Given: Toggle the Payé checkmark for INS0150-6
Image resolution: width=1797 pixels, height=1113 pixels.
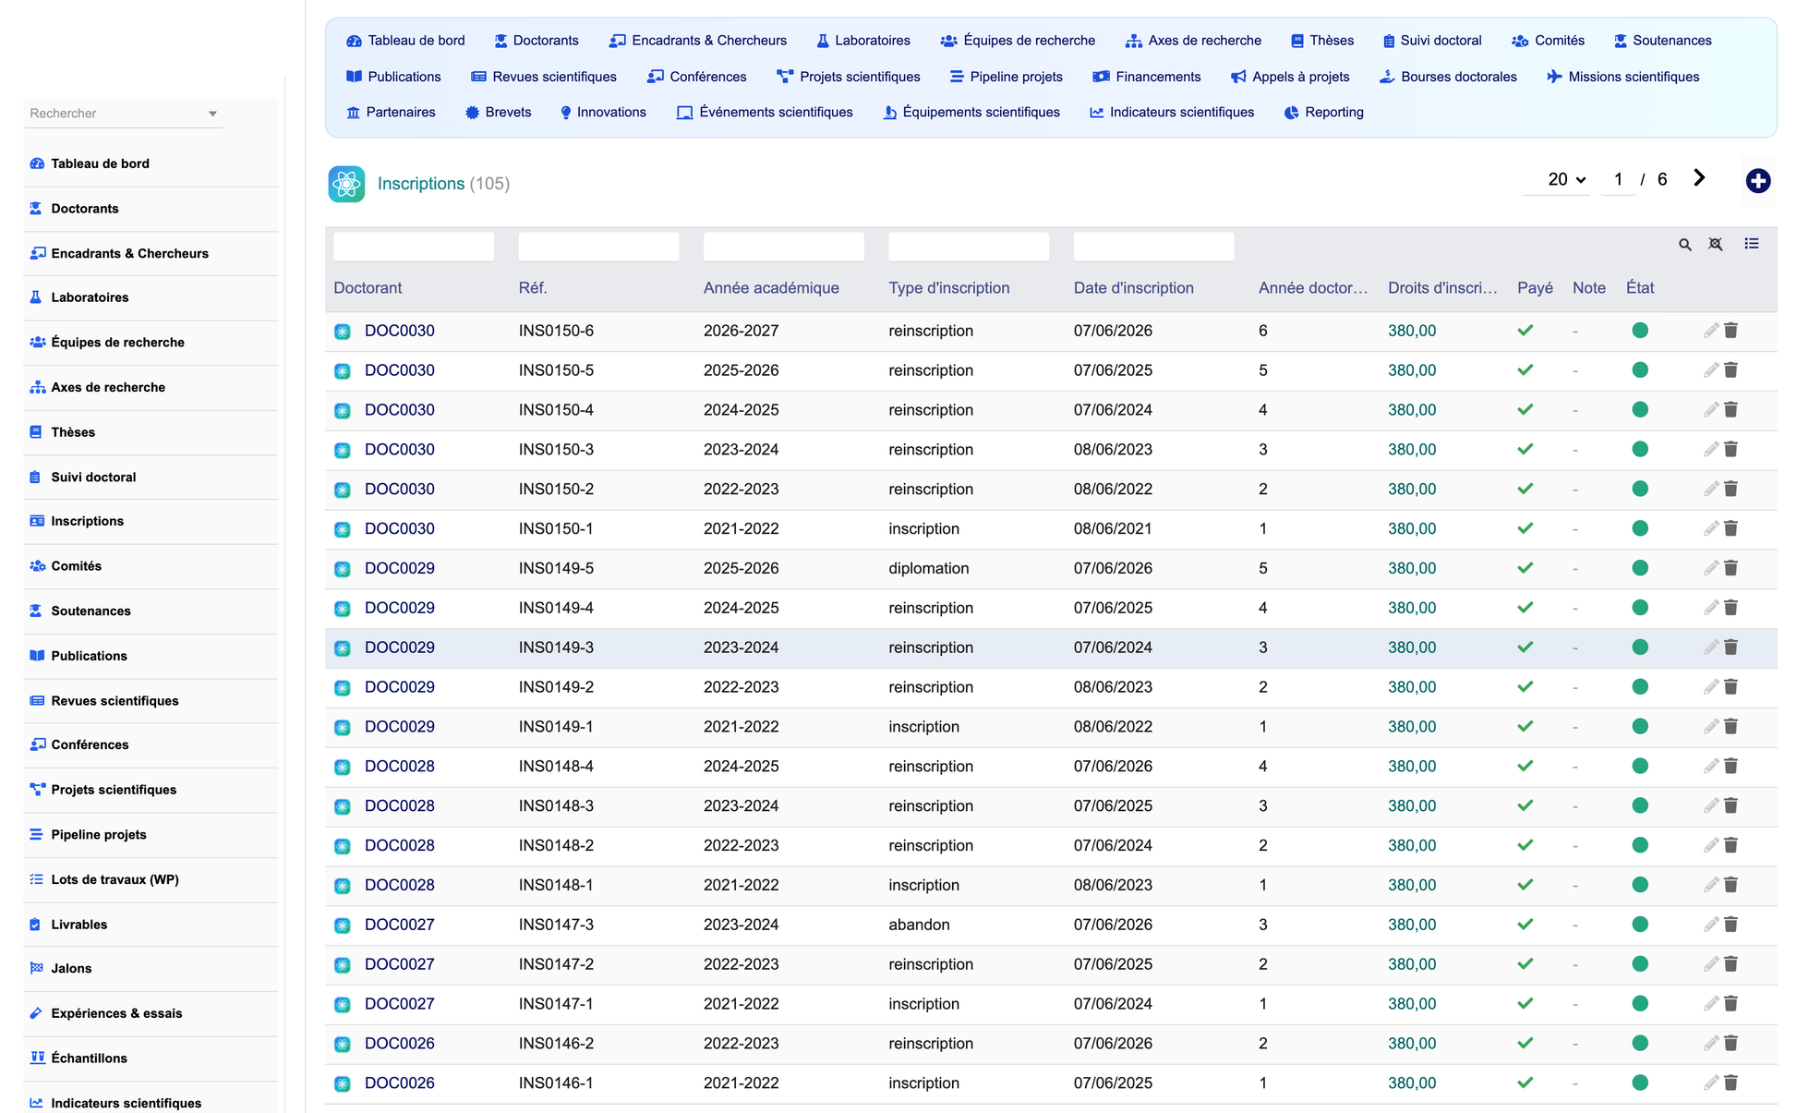Looking at the screenshot, I should pyautogui.click(x=1526, y=331).
